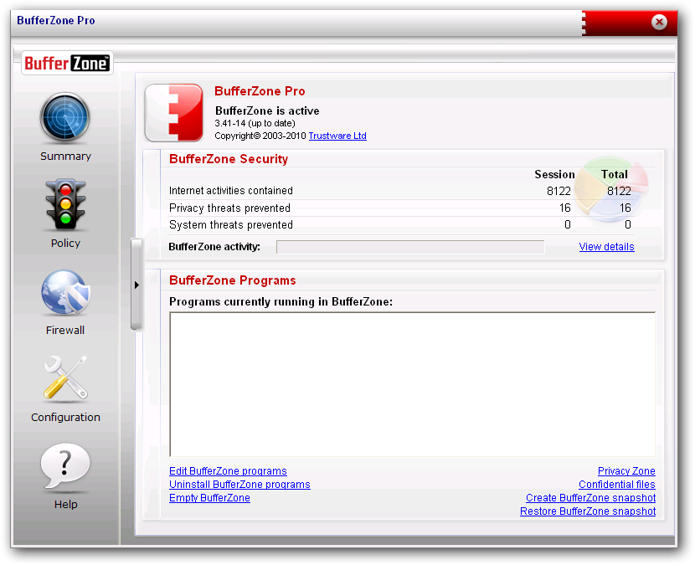Image resolution: width=695 pixels, height=565 pixels.
Task: Open the Privacy Zone link
Action: coord(626,471)
